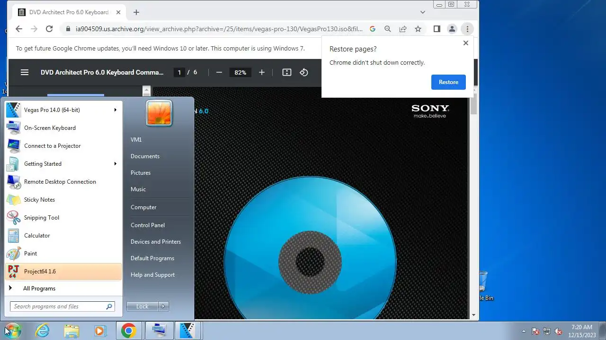Open Chrome three-dot menu
Image resolution: width=606 pixels, height=340 pixels.
tap(467, 29)
